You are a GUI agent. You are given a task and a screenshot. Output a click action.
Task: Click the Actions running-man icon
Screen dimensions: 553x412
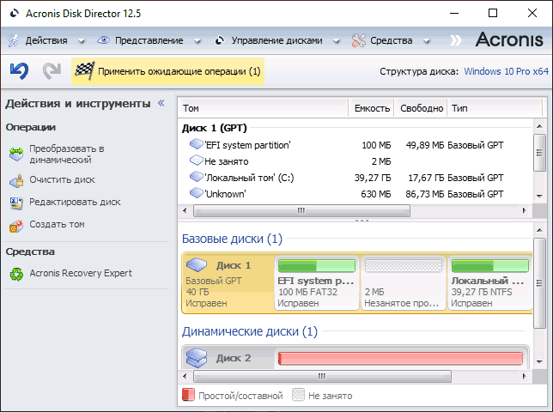[14, 40]
